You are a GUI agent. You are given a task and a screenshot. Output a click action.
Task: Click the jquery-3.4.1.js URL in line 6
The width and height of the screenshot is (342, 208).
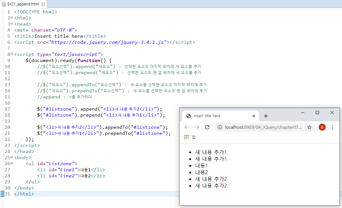pos(108,42)
